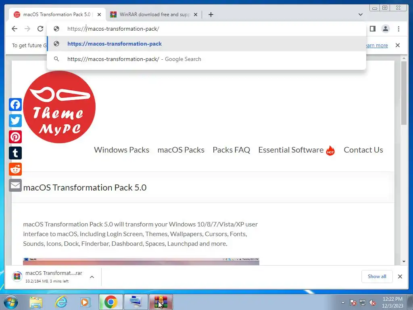Viewport: 413px width, 310px height.
Task: Launch Internet Explorer from taskbar
Action: tap(61, 302)
